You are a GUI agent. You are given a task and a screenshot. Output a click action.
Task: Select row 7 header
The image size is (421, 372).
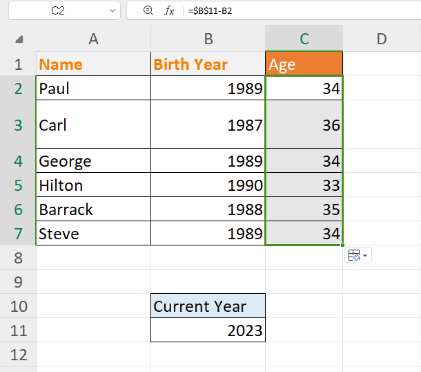coord(18,233)
